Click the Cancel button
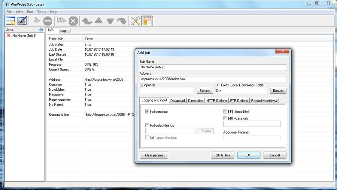 [275, 155]
